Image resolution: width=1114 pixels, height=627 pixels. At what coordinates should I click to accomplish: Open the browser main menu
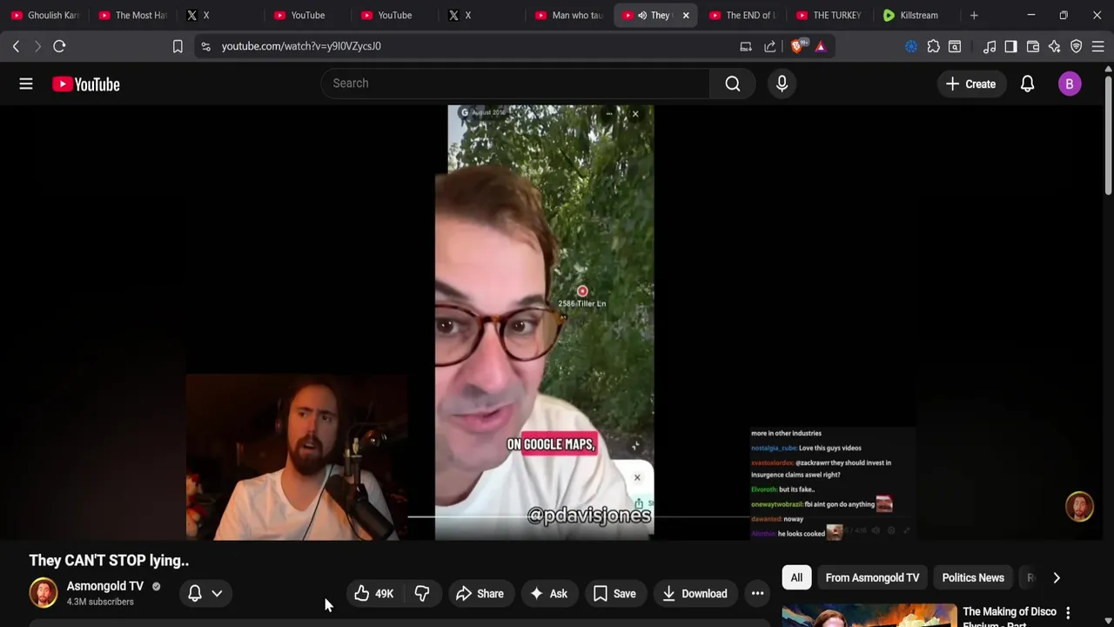coord(1097,46)
